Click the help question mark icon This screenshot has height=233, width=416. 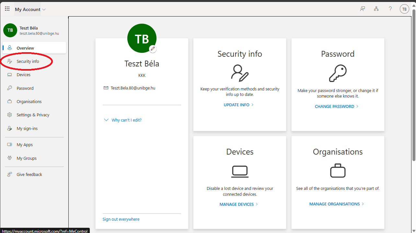[390, 9]
